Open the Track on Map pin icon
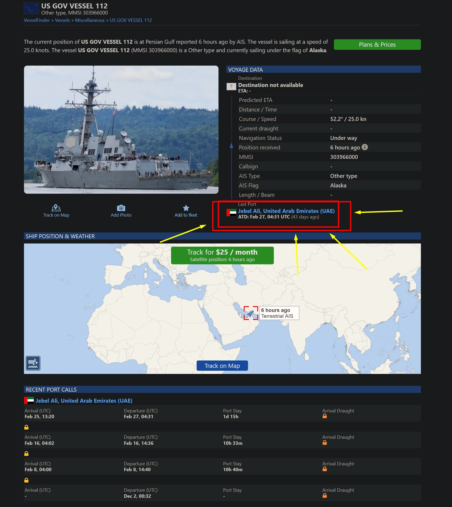This screenshot has width=452, height=507. click(56, 208)
